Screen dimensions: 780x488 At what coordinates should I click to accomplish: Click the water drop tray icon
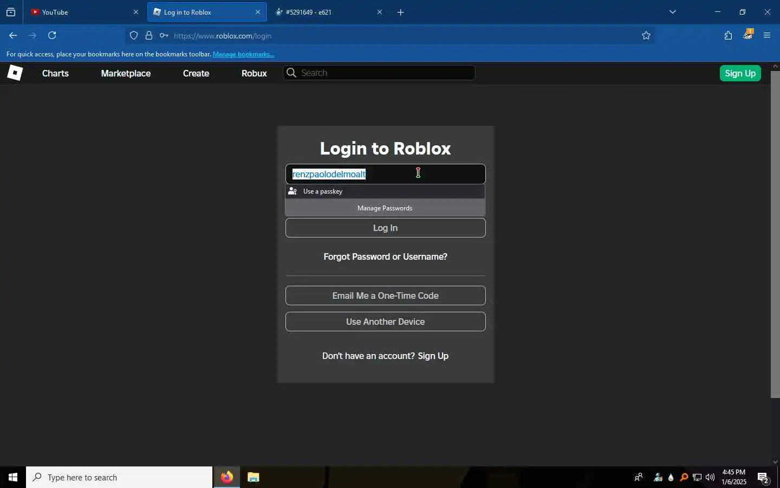click(671, 477)
